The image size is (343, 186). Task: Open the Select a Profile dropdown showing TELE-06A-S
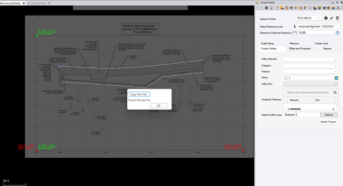point(308,18)
